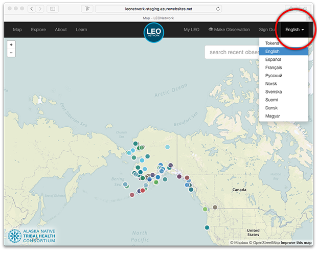
Task: Open the Explore navigation item
Action: pos(38,30)
